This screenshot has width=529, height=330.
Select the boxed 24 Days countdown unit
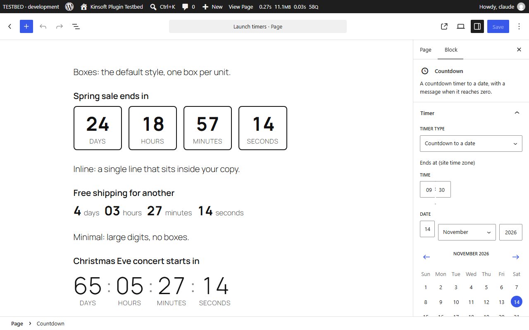tap(98, 128)
